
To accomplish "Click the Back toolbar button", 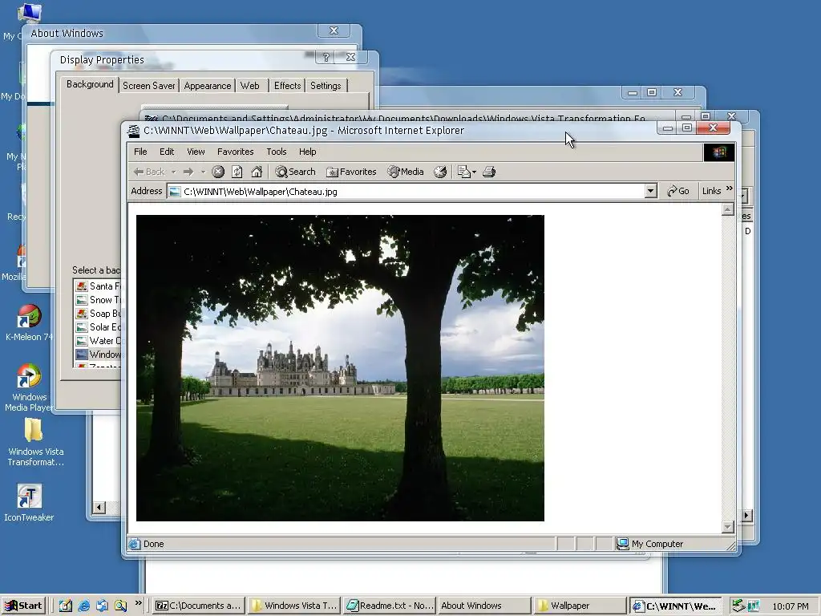I will click(x=149, y=172).
